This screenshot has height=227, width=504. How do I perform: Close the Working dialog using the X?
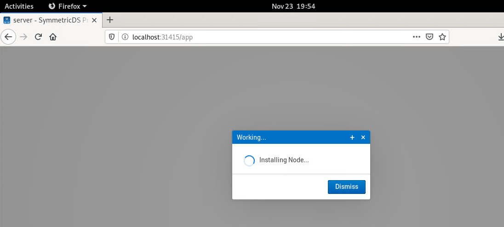pyautogui.click(x=363, y=137)
